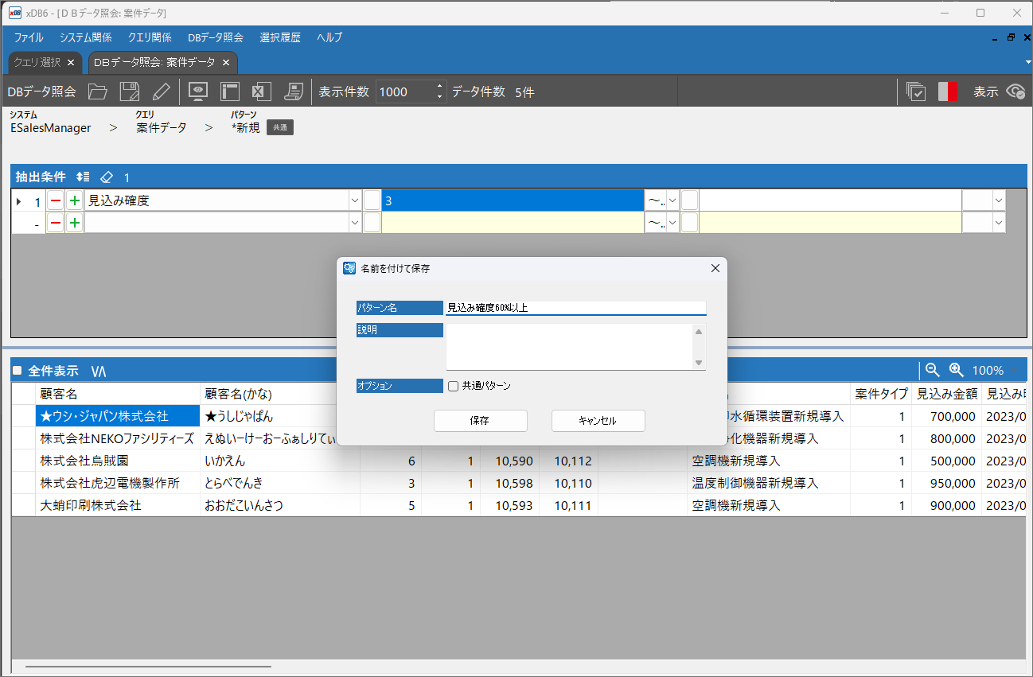Viewport: 1033px width, 677px height.
Task: Toggle second checkbox in the empty condition row
Action: [x=689, y=224]
